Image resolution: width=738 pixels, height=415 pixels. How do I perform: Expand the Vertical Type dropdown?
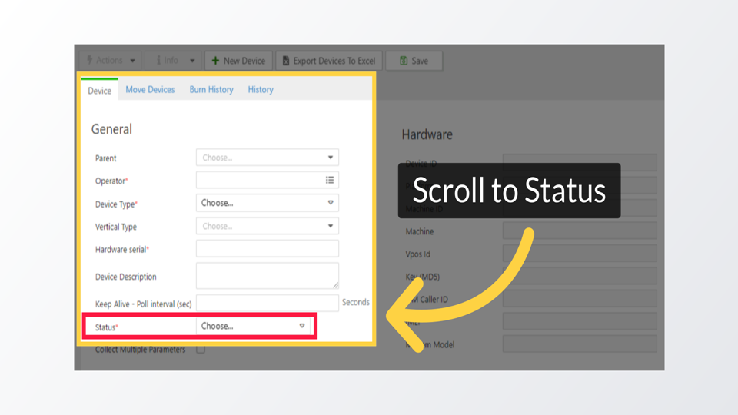[268, 226]
